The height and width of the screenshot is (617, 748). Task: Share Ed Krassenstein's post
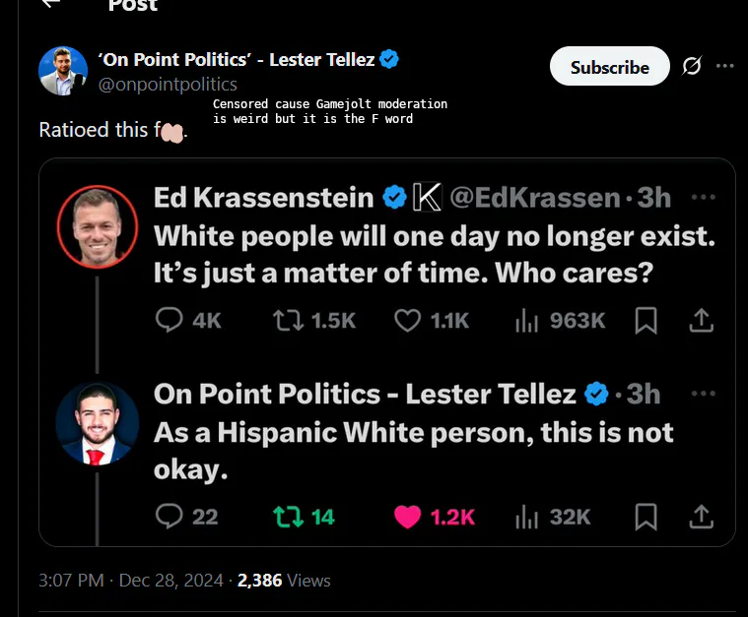click(701, 320)
